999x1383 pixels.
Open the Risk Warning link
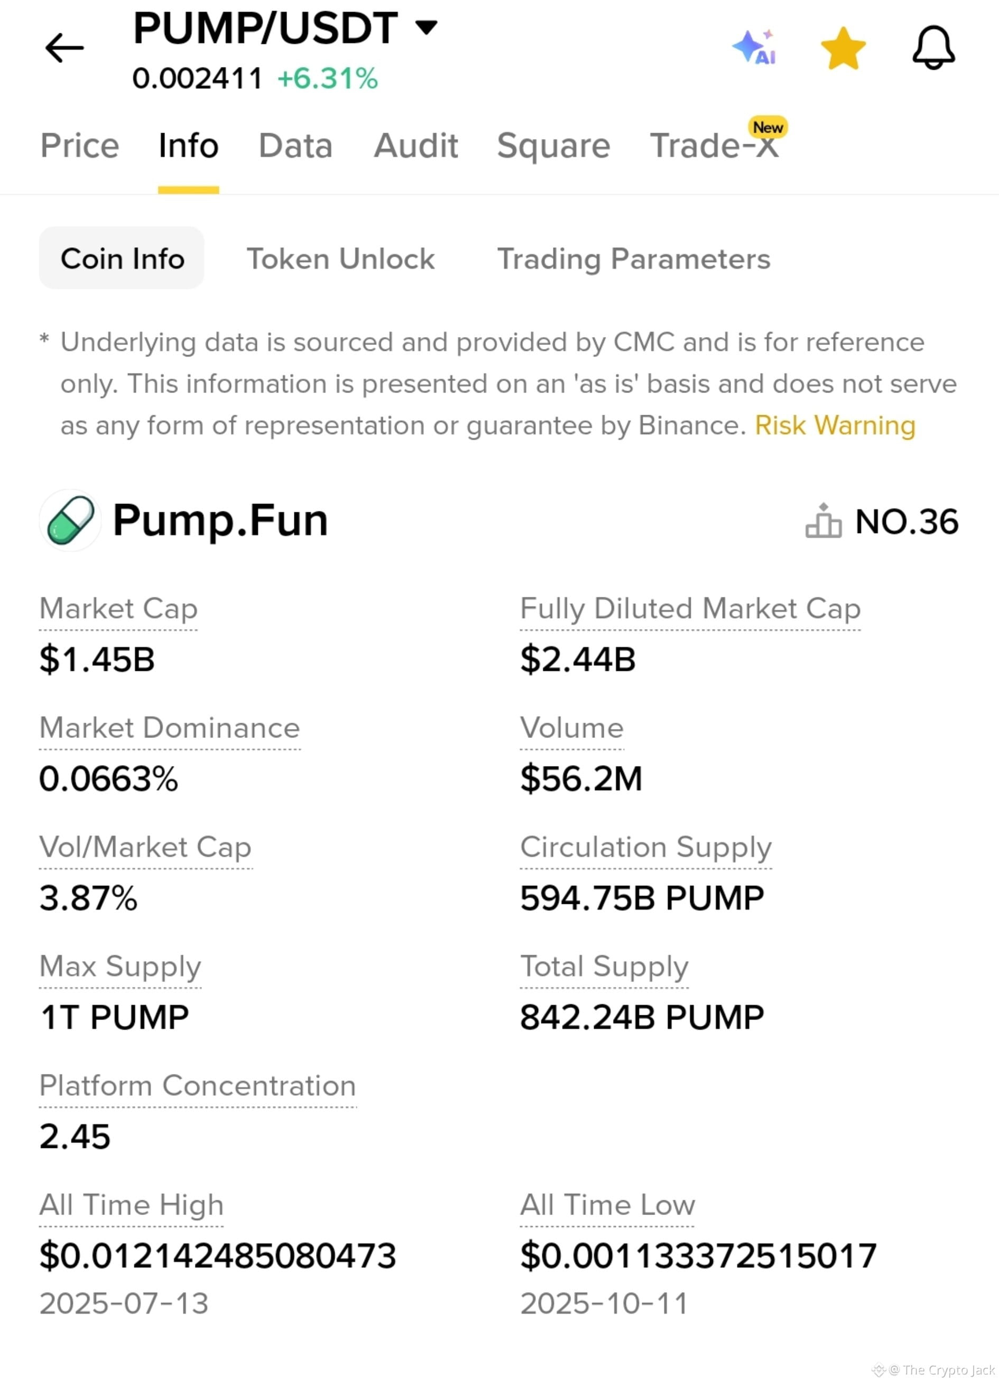pos(835,425)
